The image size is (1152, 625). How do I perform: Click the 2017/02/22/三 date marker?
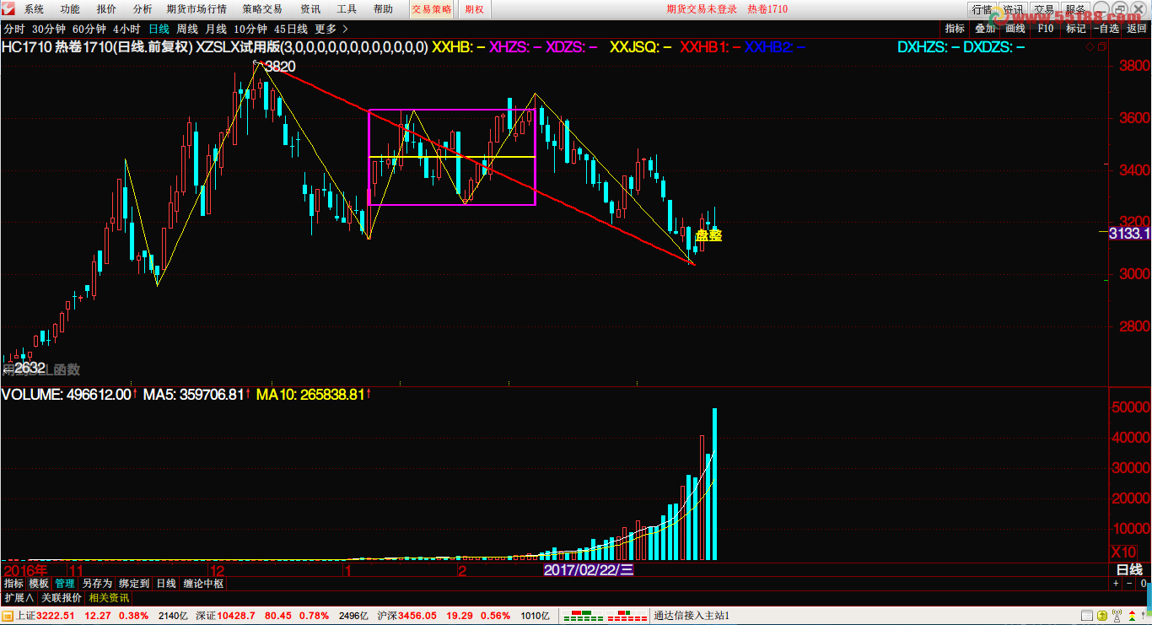click(589, 570)
